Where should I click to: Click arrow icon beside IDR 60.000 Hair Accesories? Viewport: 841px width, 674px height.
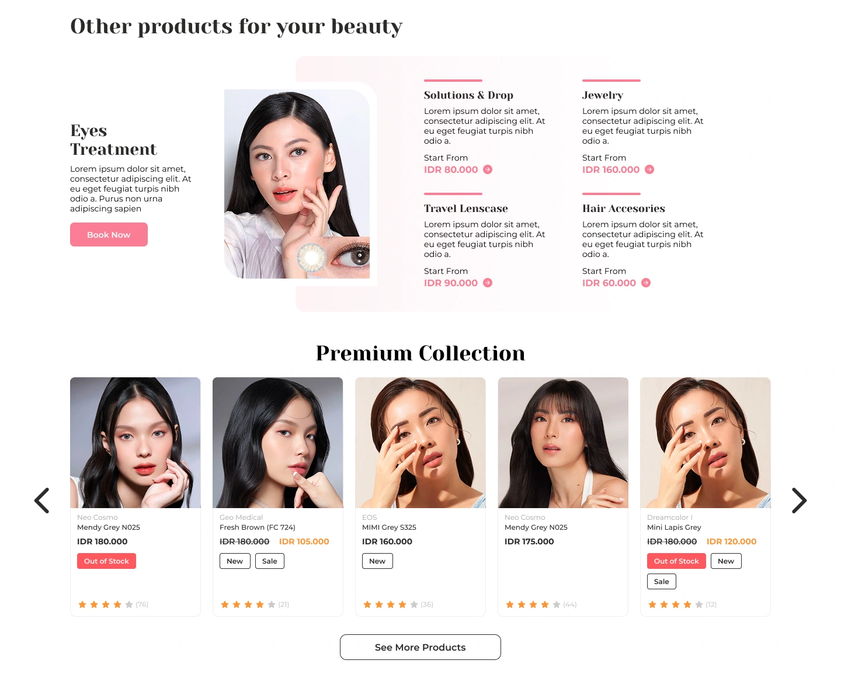tap(646, 283)
